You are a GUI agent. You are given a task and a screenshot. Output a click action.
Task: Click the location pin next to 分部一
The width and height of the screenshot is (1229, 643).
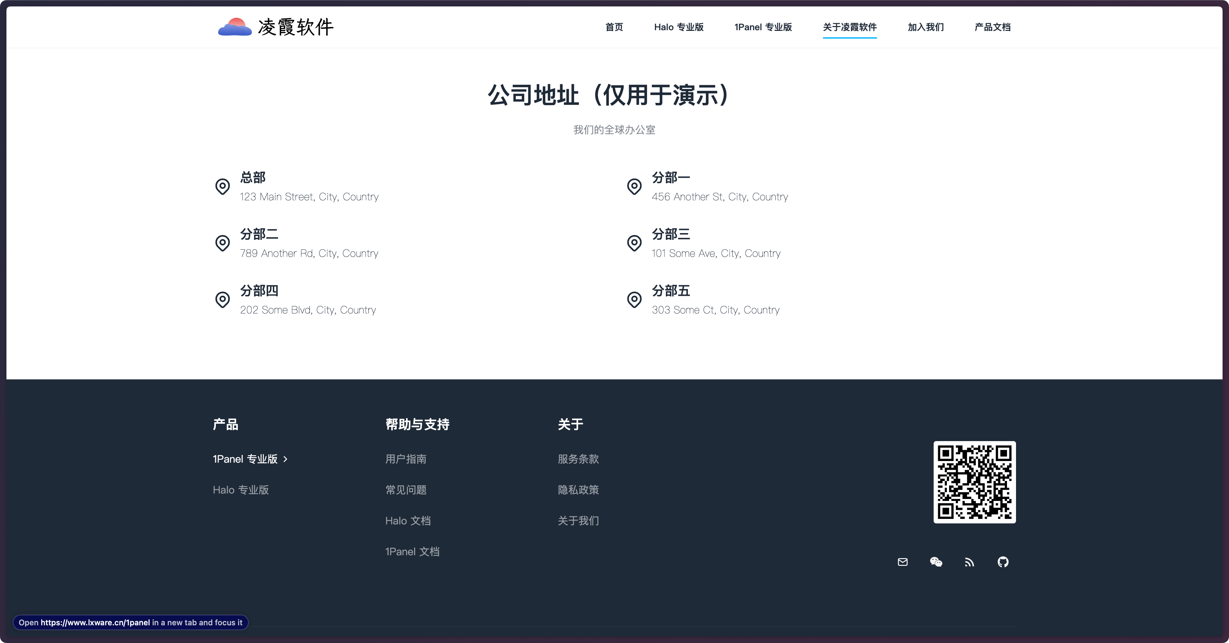634,186
